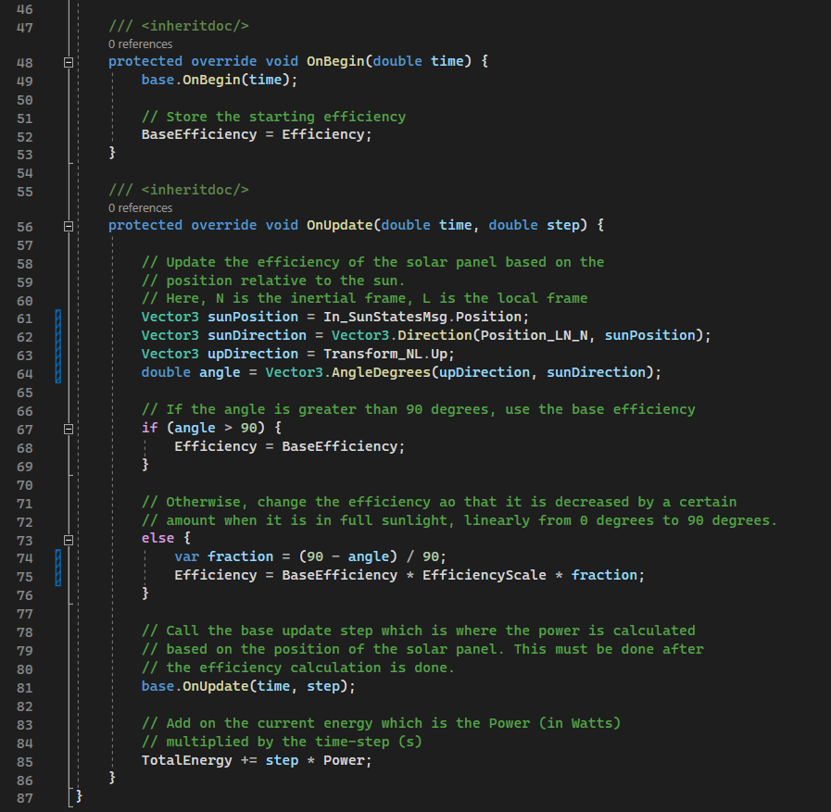
Task: Click the 'if' keyword on line 67
Action: (x=150, y=428)
